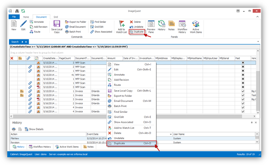269x165 pixels.
Task: Click Grid Edit in ribbon
Action: [x=97, y=27]
